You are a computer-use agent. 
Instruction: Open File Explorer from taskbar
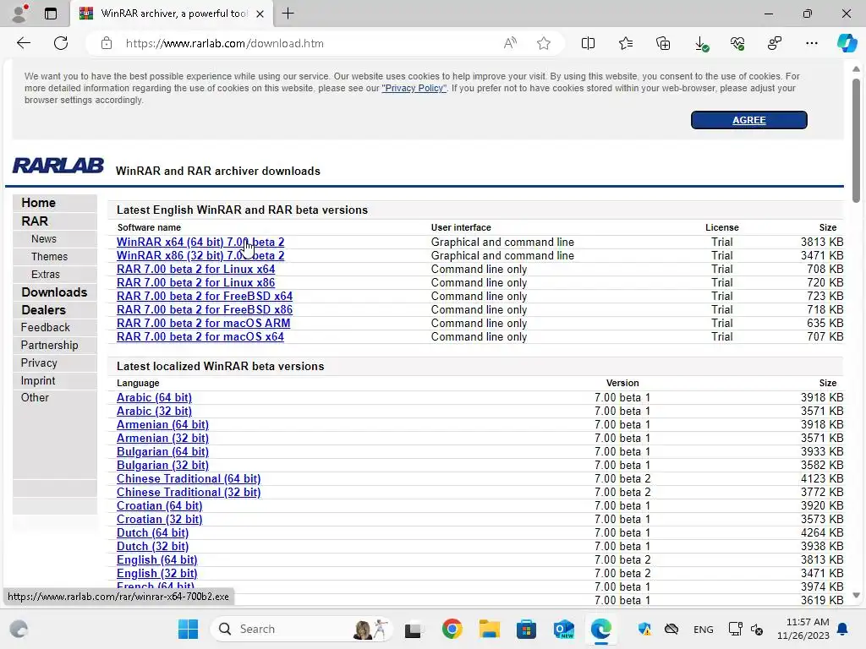click(x=489, y=629)
